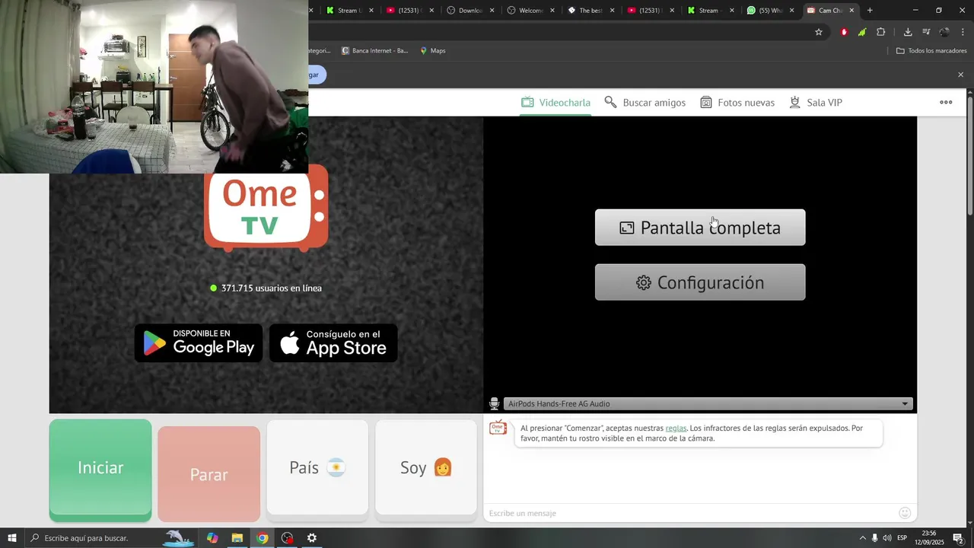Open the Videocharla tab
Screen dimensions: 974x548
(555, 103)
